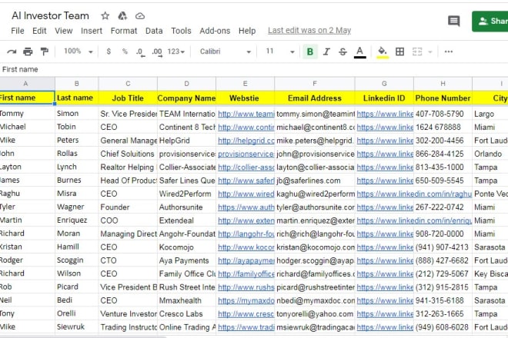Screen dimensions: 508x338
Task: Toggle strikethrough formatting
Action: point(343,51)
